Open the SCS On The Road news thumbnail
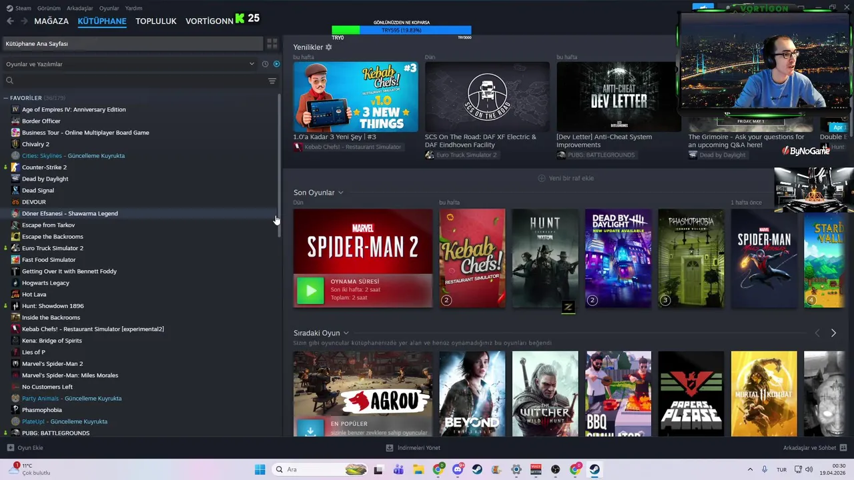This screenshot has width=854, height=480. pos(487,97)
